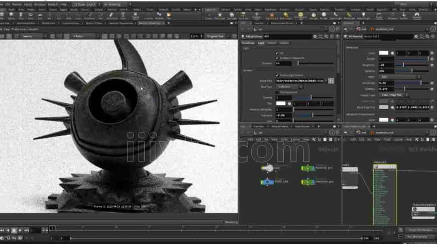
Task: Switch to the Transform tab
Action: pyautogui.click(x=248, y=43)
